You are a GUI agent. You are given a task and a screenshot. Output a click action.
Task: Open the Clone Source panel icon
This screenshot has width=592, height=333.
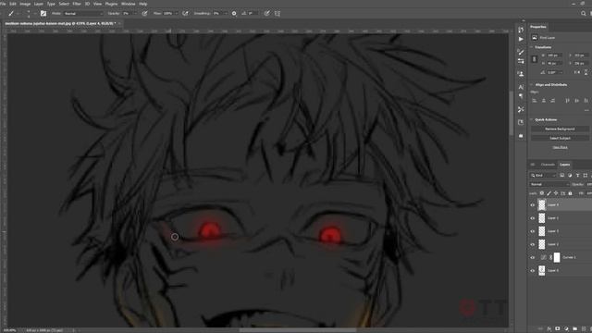[x=521, y=74]
